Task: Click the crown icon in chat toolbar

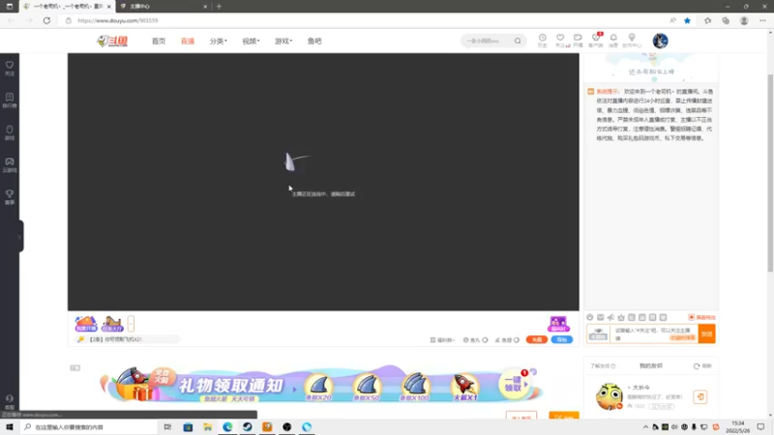Action: coord(621,317)
